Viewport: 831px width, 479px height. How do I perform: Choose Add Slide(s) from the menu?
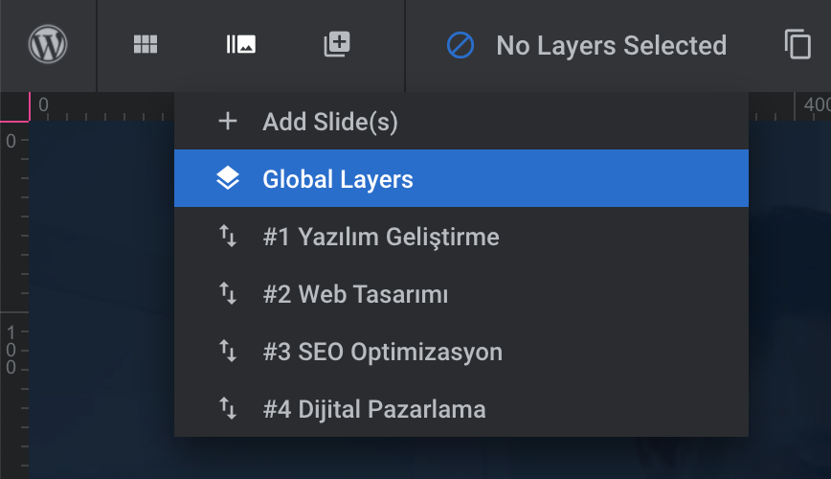[330, 122]
